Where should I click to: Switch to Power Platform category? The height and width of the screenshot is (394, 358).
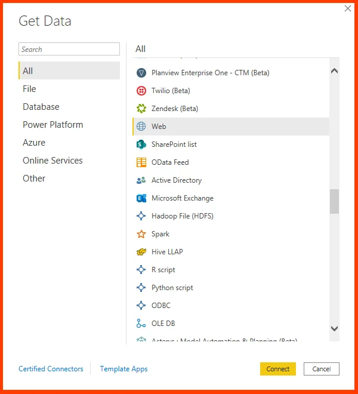[53, 125]
